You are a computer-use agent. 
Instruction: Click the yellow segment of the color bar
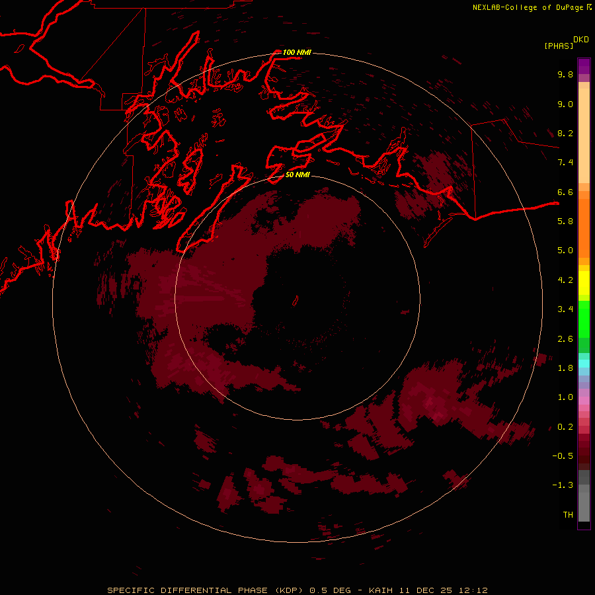[584, 283]
